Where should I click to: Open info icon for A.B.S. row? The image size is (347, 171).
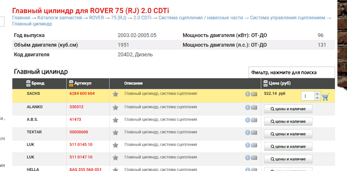(x=248, y=120)
